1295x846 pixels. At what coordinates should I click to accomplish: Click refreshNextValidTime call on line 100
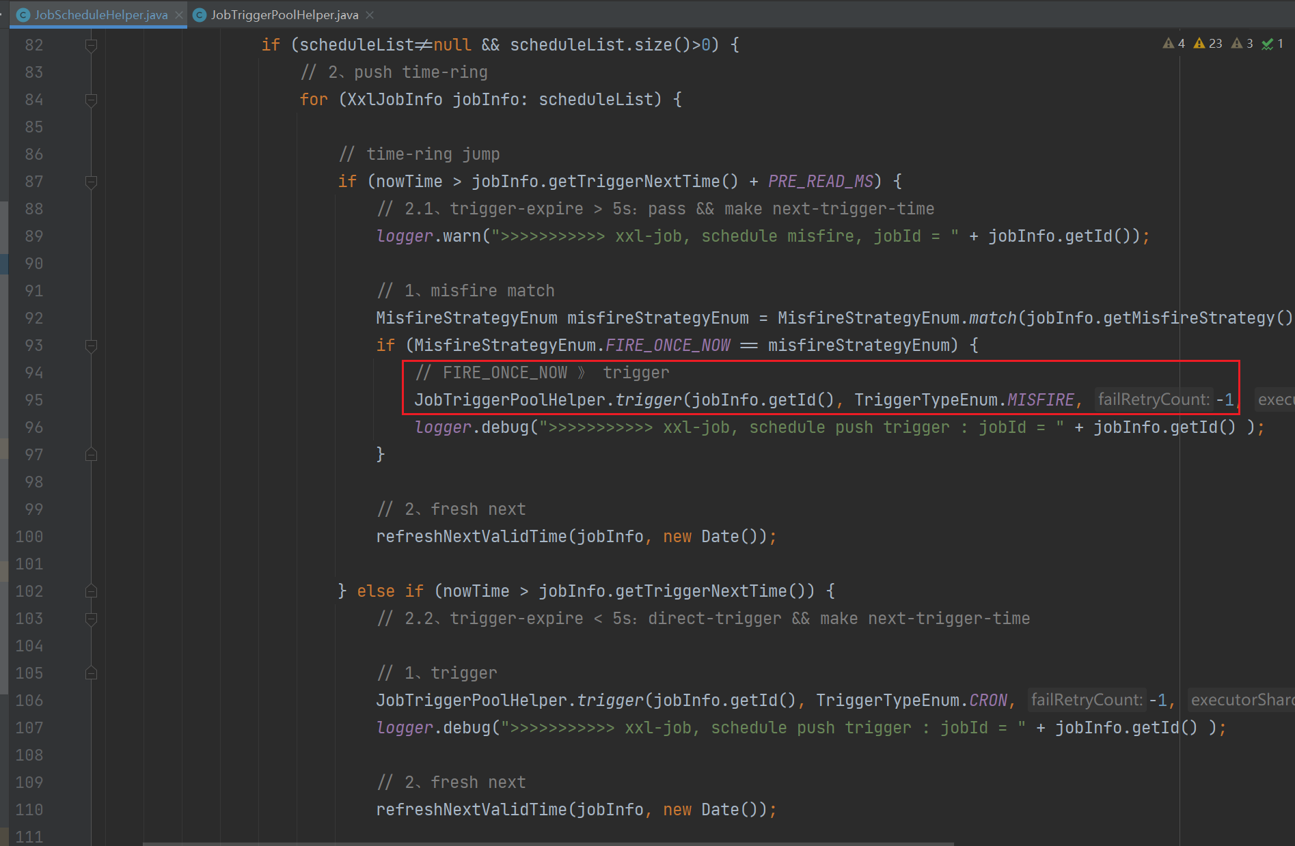[472, 537]
